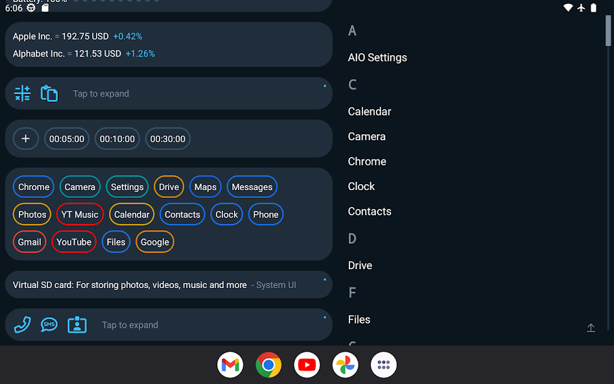This screenshot has width=614, height=384.
Task: Open the clipboard widget icon
Action: (49, 93)
